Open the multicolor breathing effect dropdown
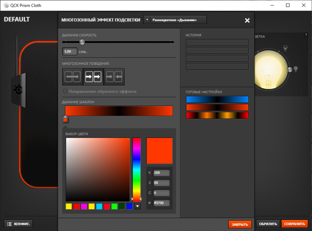 (175, 20)
